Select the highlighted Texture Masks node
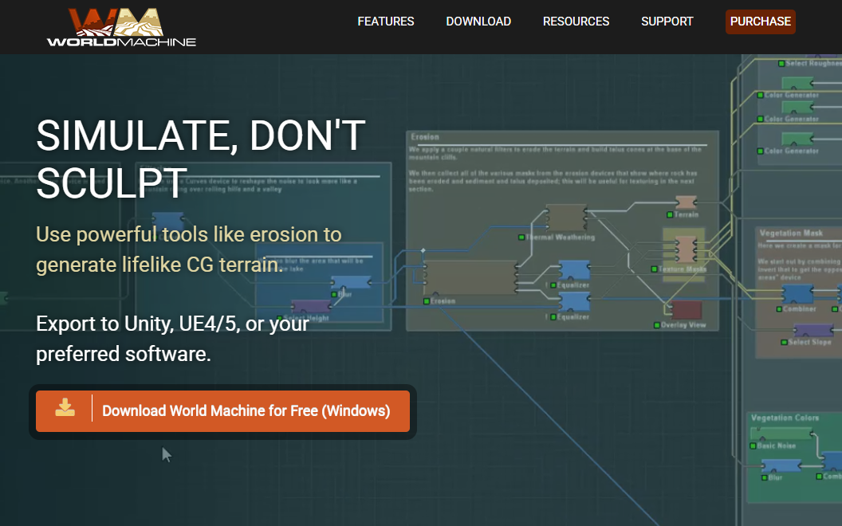 tap(684, 248)
